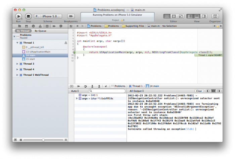Expand Thread 3
Screen dimensions: 235x159
(17, 64)
